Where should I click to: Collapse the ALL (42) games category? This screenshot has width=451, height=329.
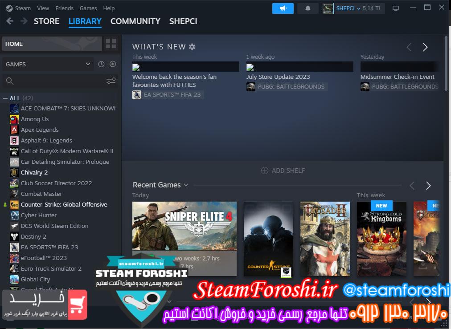(5, 98)
